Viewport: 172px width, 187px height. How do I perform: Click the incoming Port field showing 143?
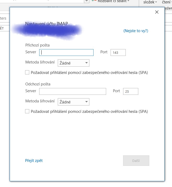[118, 52]
